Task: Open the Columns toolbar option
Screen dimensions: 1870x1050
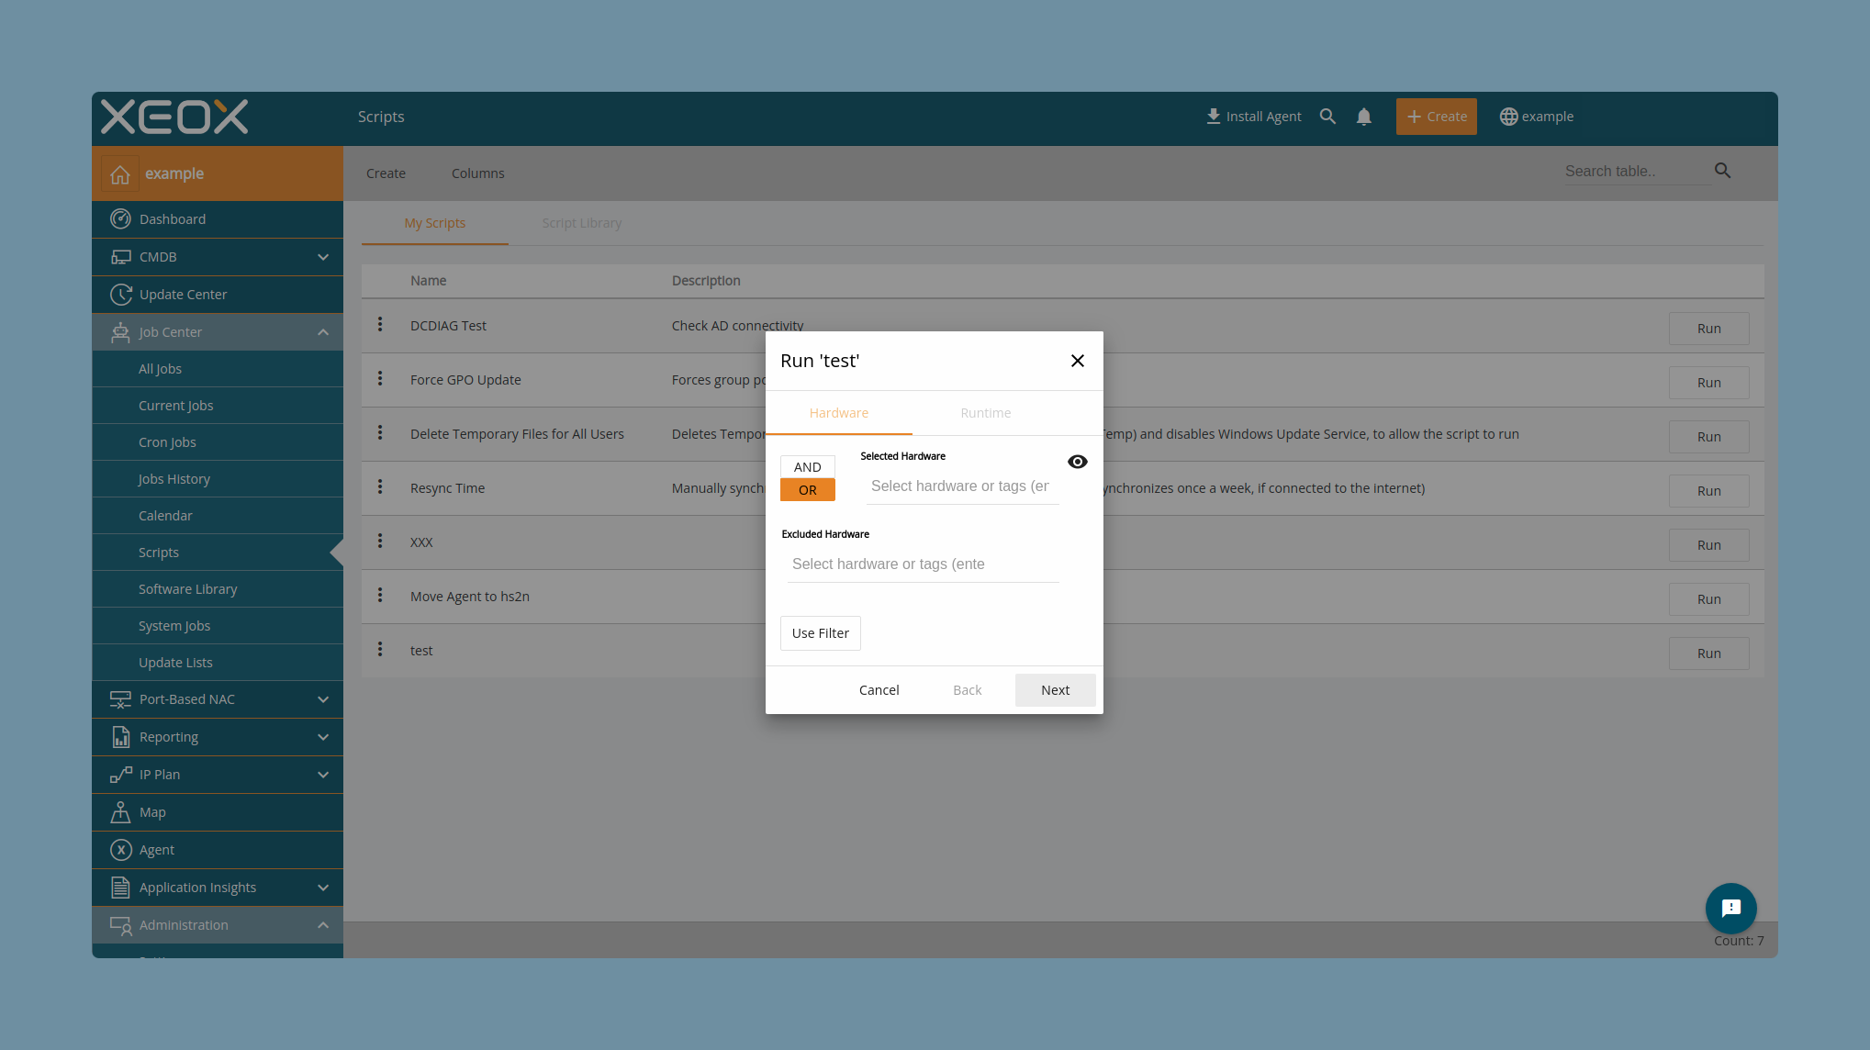Action: click(x=478, y=173)
